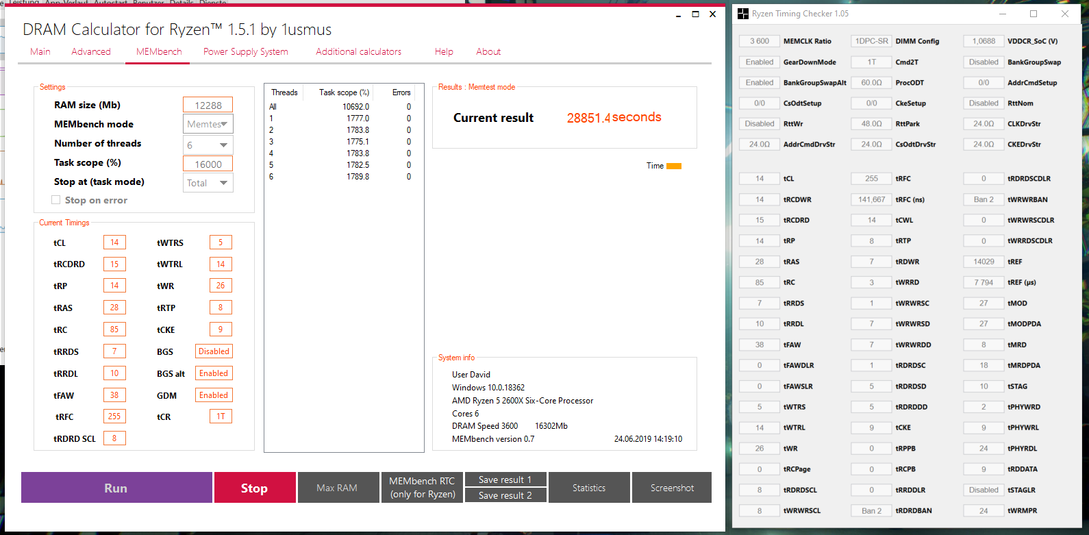This screenshot has width=1089, height=535.
Task: Click the DRAM Speed 3600 text
Action: click(x=485, y=426)
